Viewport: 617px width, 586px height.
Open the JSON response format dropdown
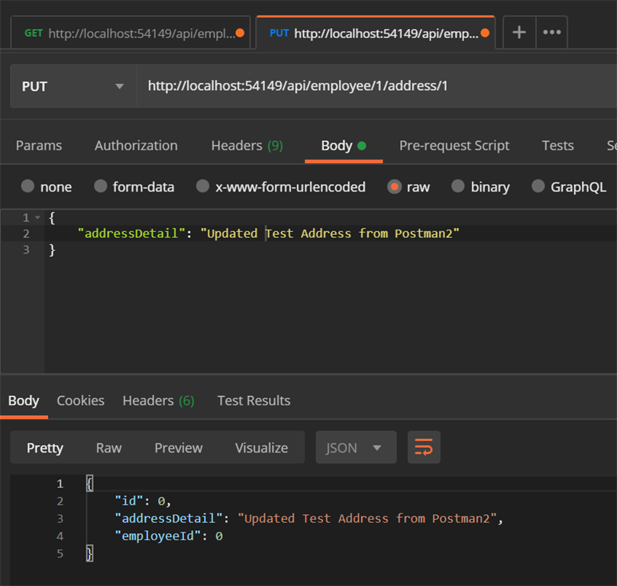[x=356, y=447]
